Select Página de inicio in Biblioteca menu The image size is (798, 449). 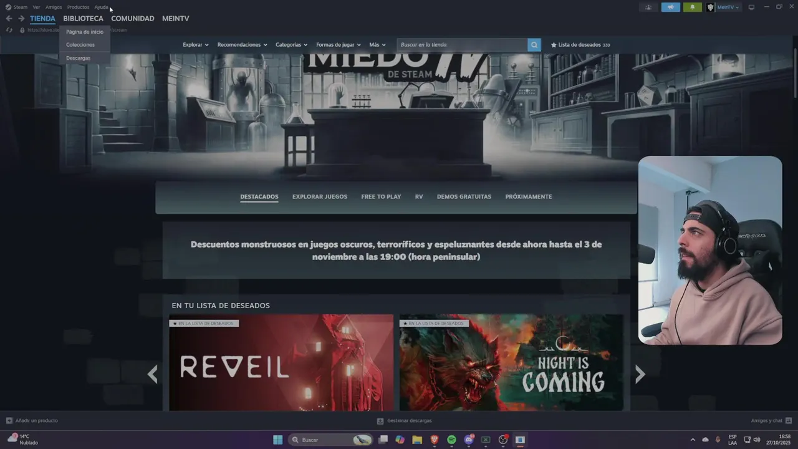coord(85,32)
